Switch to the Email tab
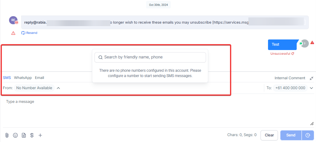316x142 pixels. click(x=40, y=78)
